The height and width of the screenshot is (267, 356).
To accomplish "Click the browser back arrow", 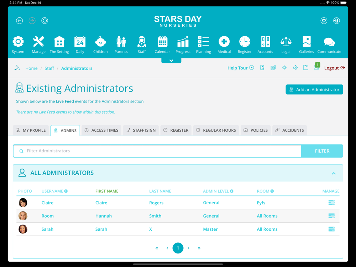I will coord(20,21).
